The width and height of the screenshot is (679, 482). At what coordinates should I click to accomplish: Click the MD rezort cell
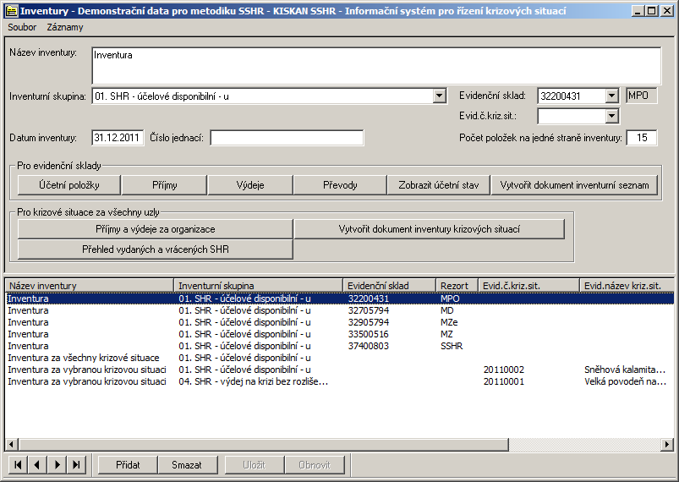click(x=447, y=310)
